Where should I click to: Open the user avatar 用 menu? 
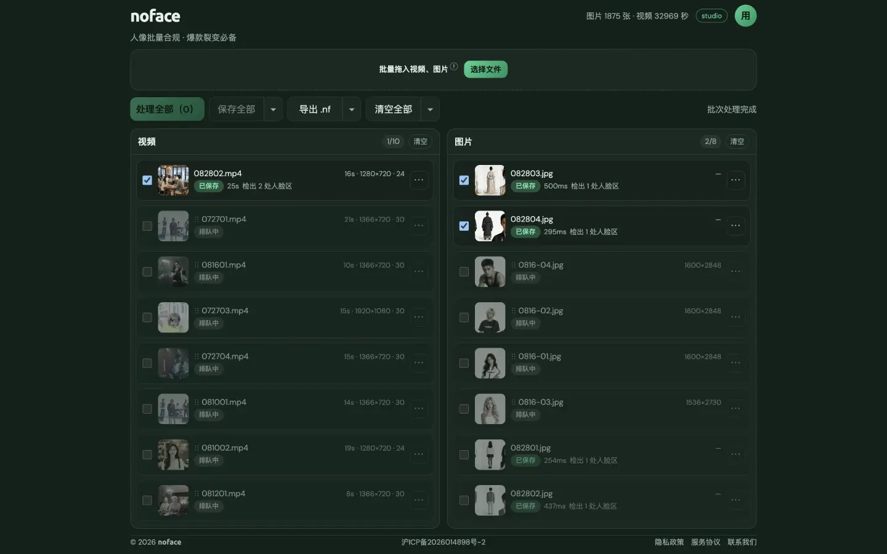click(745, 16)
